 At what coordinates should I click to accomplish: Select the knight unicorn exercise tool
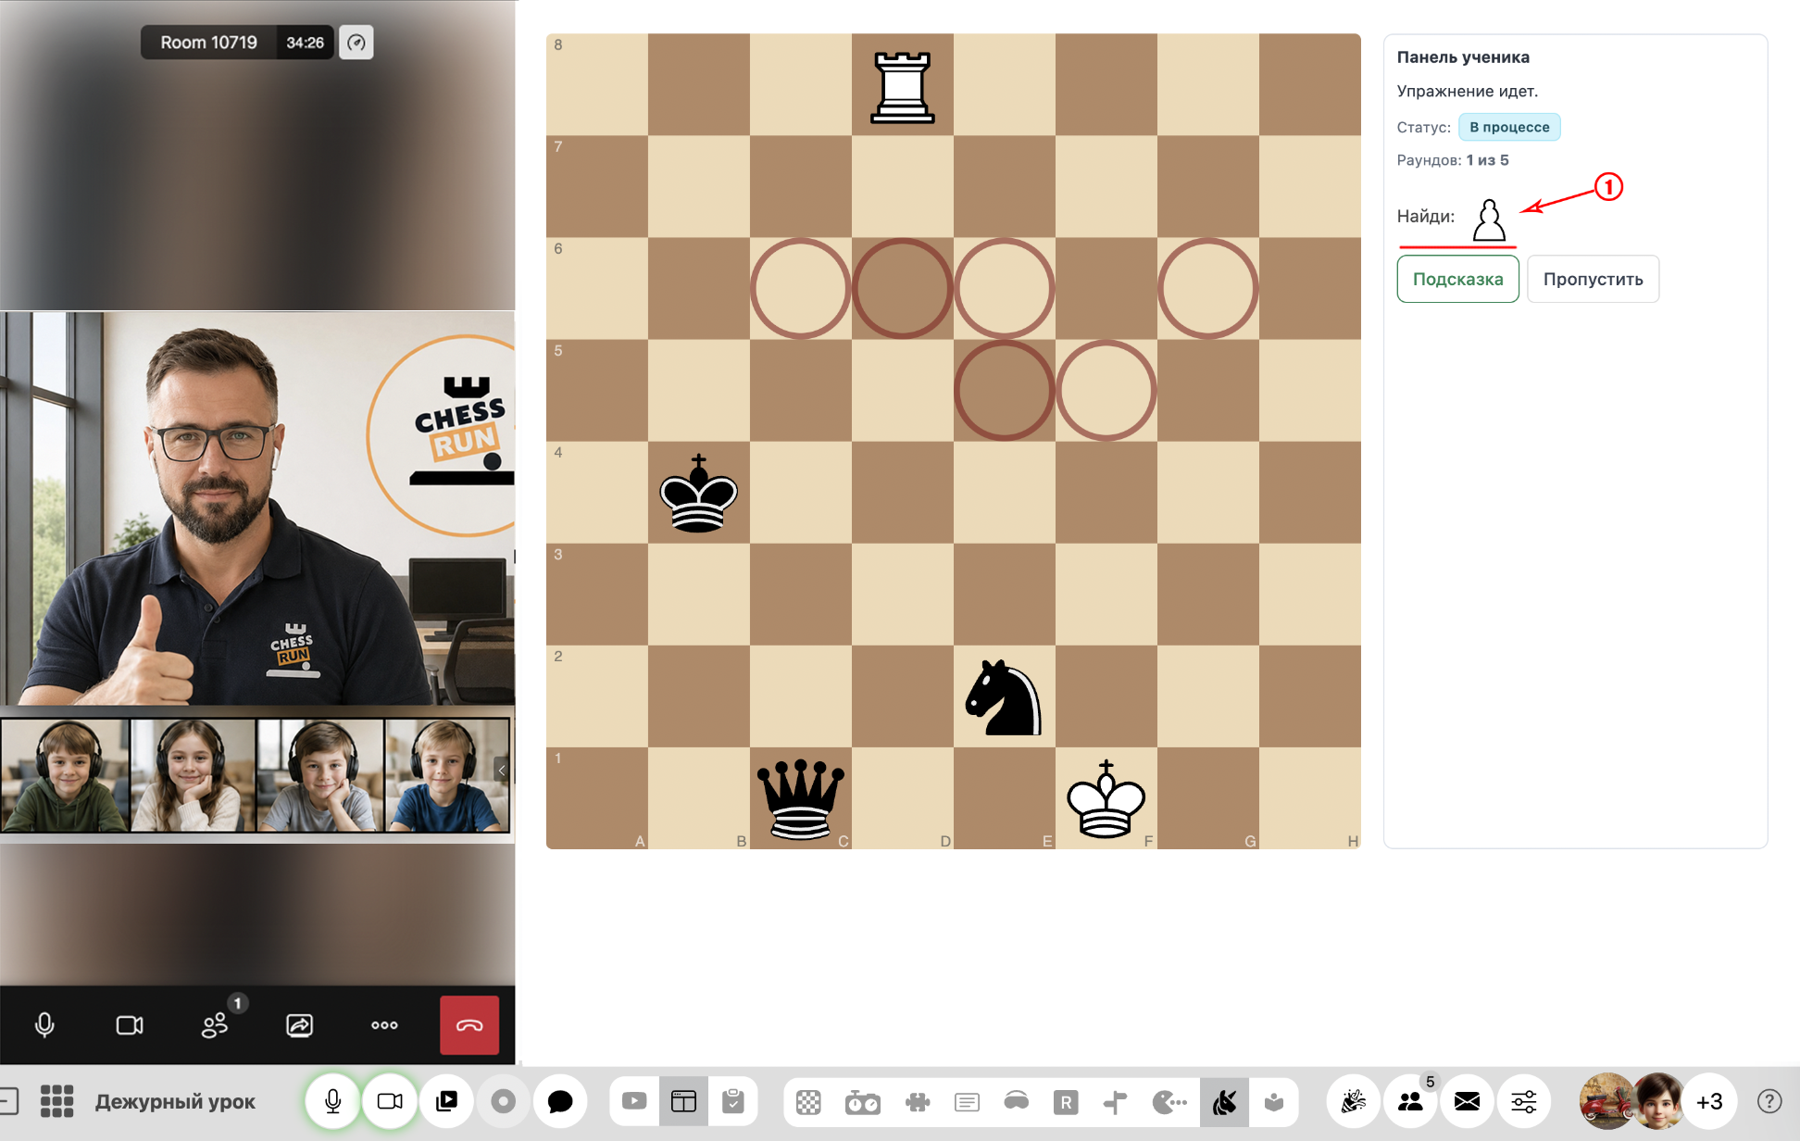(1224, 1102)
